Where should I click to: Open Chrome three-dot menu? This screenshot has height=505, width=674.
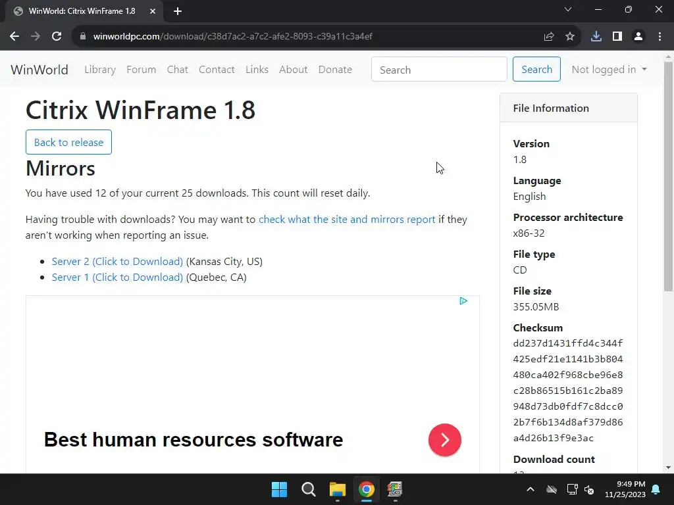(x=660, y=37)
